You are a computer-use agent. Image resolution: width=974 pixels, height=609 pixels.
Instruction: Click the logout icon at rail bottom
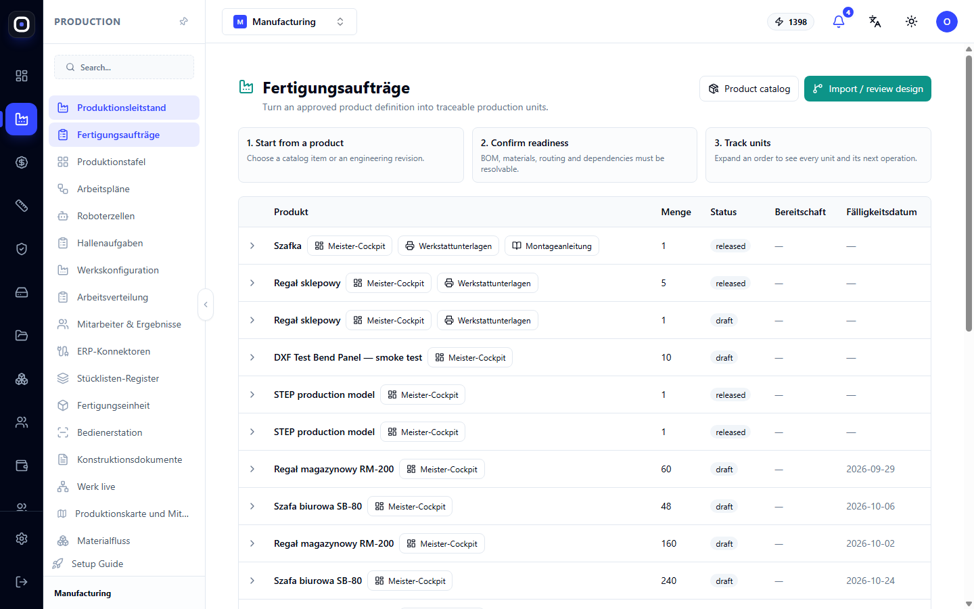[22, 582]
